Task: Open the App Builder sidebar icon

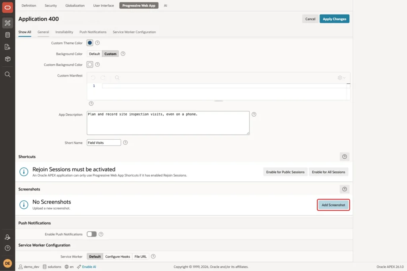Action: tap(8, 23)
